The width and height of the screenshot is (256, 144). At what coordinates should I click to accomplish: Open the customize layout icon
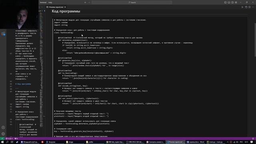(236, 2)
